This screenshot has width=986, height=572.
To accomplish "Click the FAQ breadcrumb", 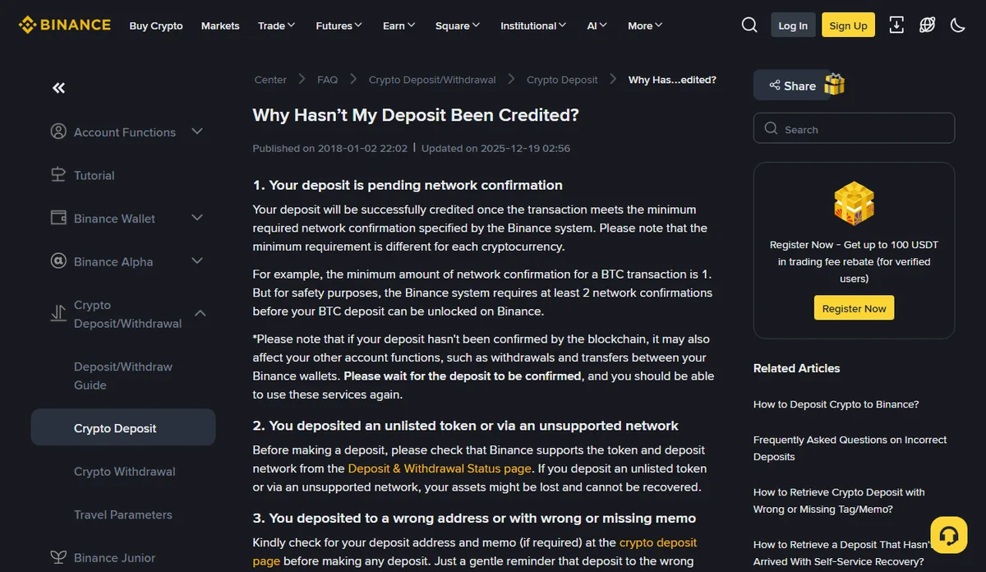I will (x=328, y=80).
